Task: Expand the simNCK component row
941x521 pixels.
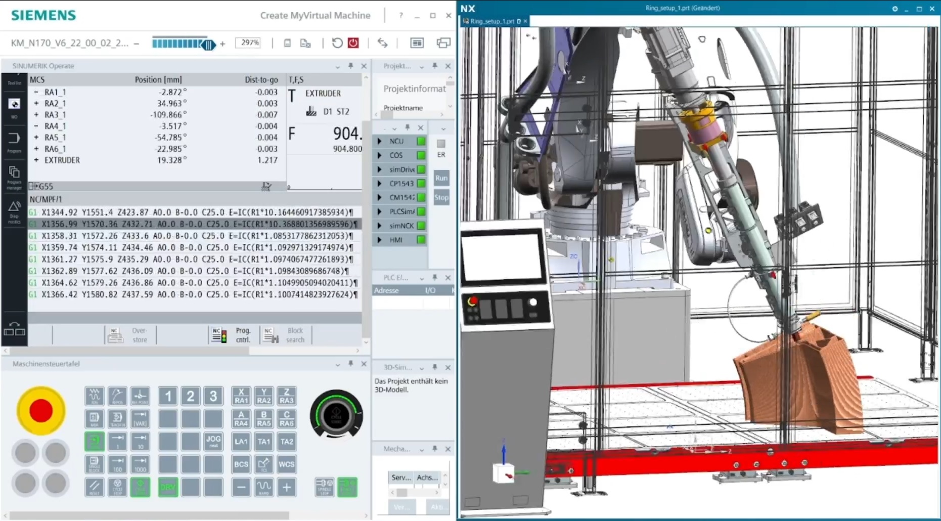Action: coord(380,226)
